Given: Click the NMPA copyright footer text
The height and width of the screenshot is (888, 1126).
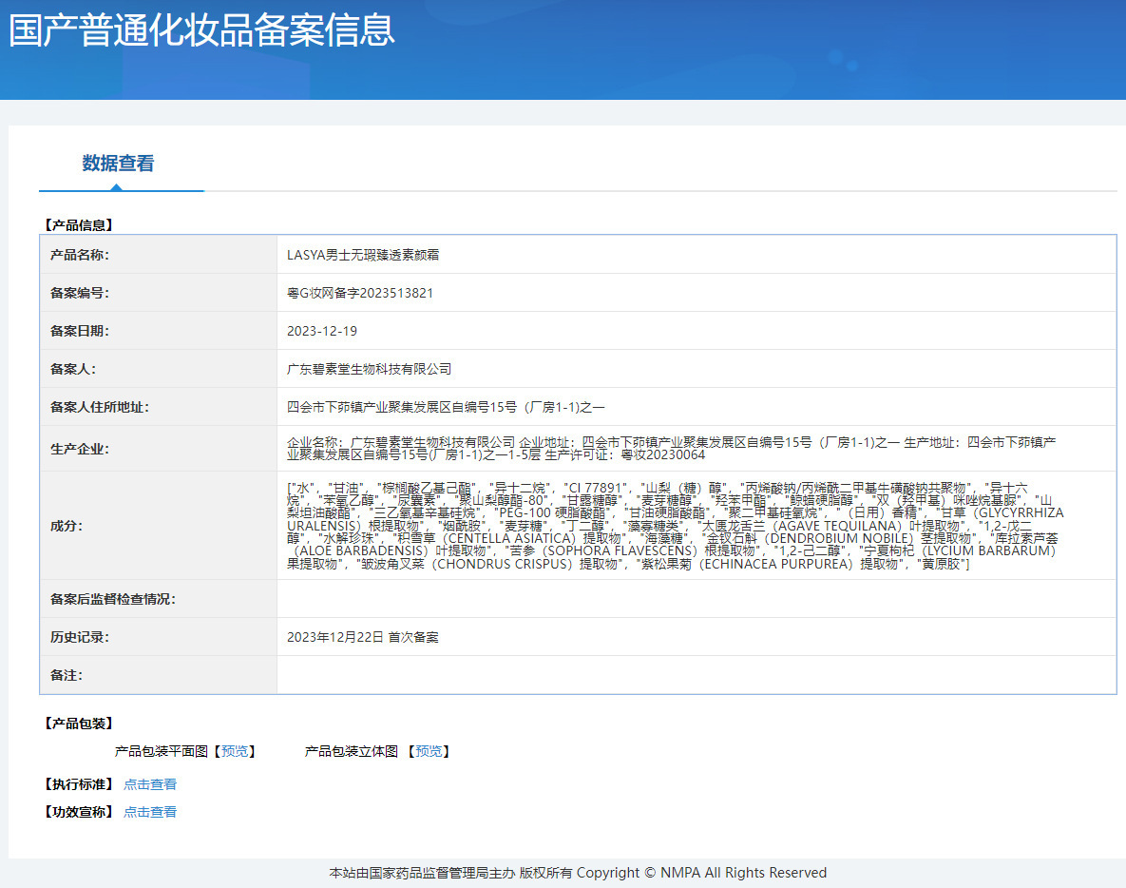Looking at the screenshot, I should pos(578,873).
